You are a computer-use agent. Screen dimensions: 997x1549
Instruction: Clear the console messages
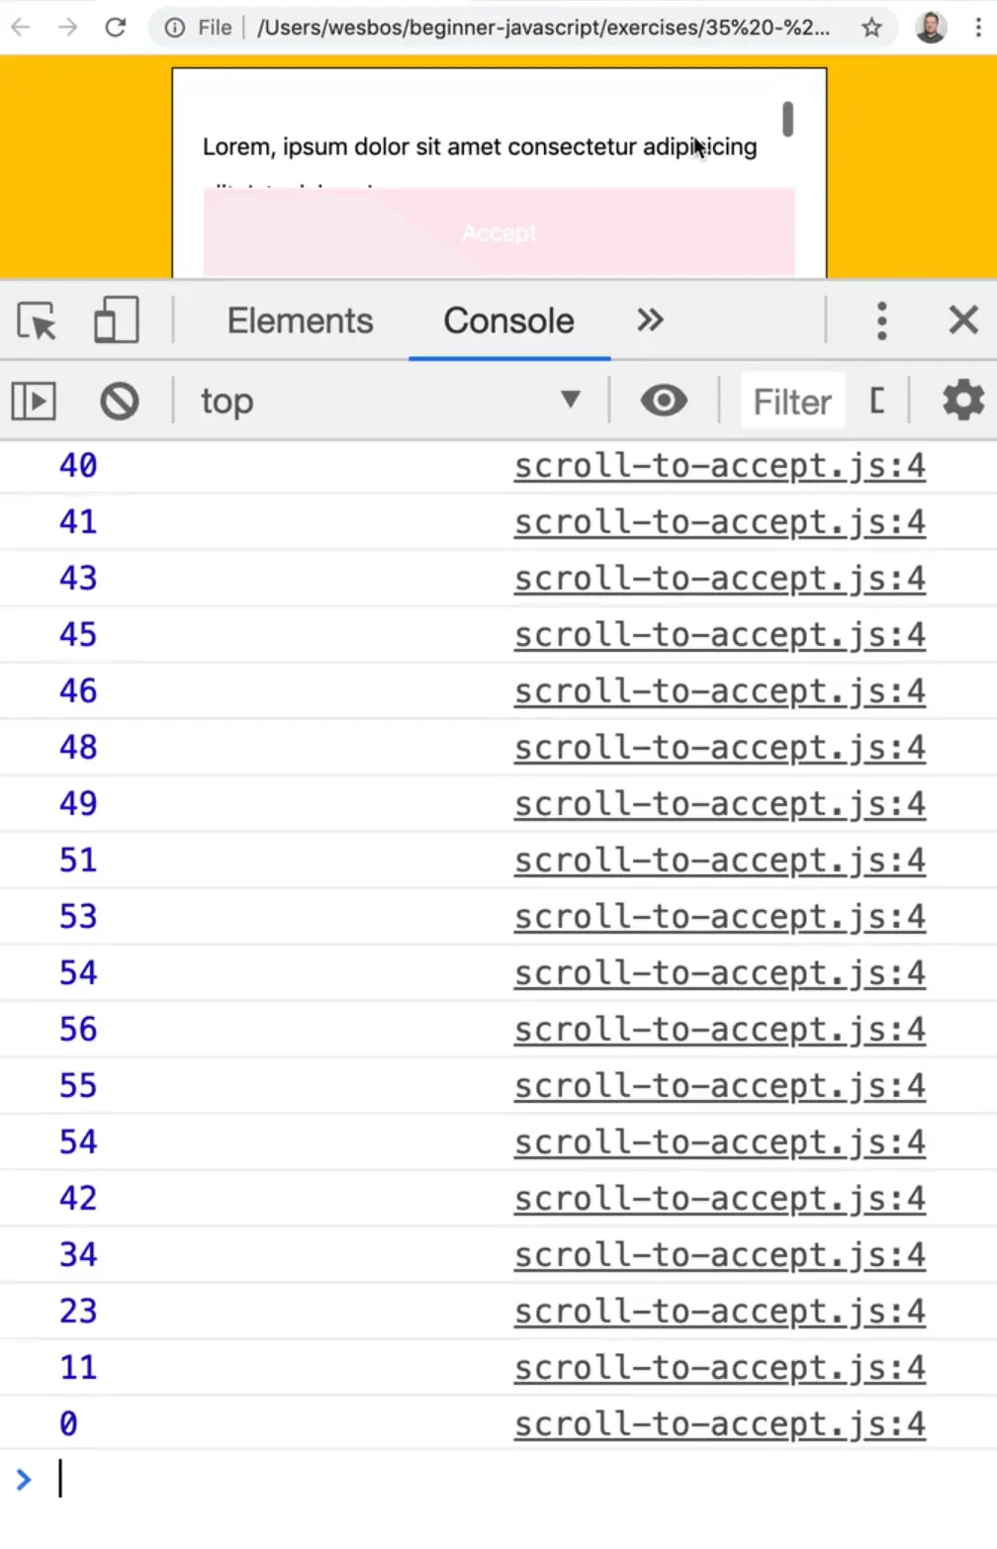pos(119,401)
